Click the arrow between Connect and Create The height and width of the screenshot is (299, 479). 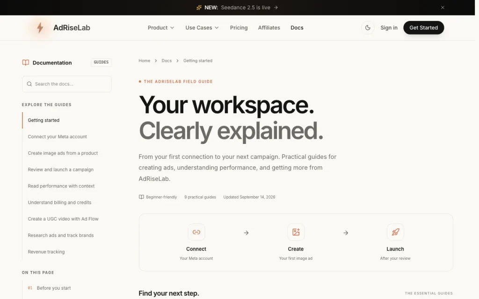click(x=246, y=233)
